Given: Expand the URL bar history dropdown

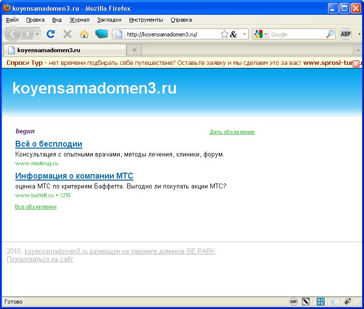Looking at the screenshot, I should (x=245, y=34).
